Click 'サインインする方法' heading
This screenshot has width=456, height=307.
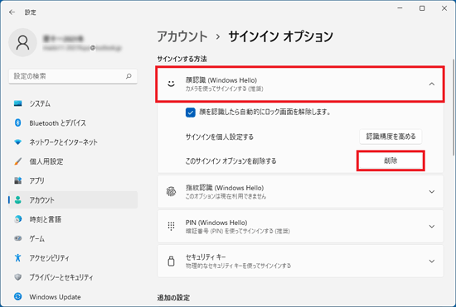(182, 60)
